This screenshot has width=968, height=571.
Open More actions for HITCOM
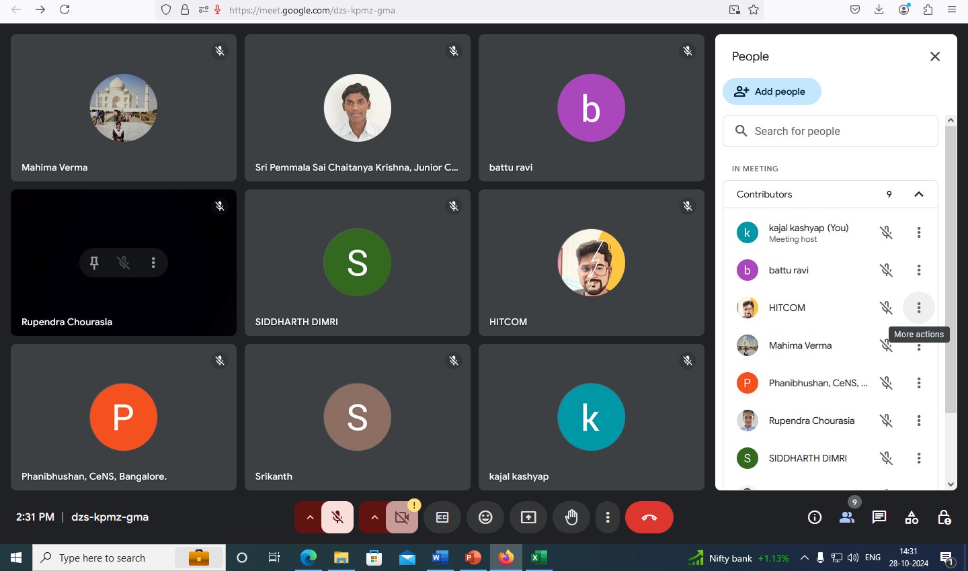coord(918,308)
